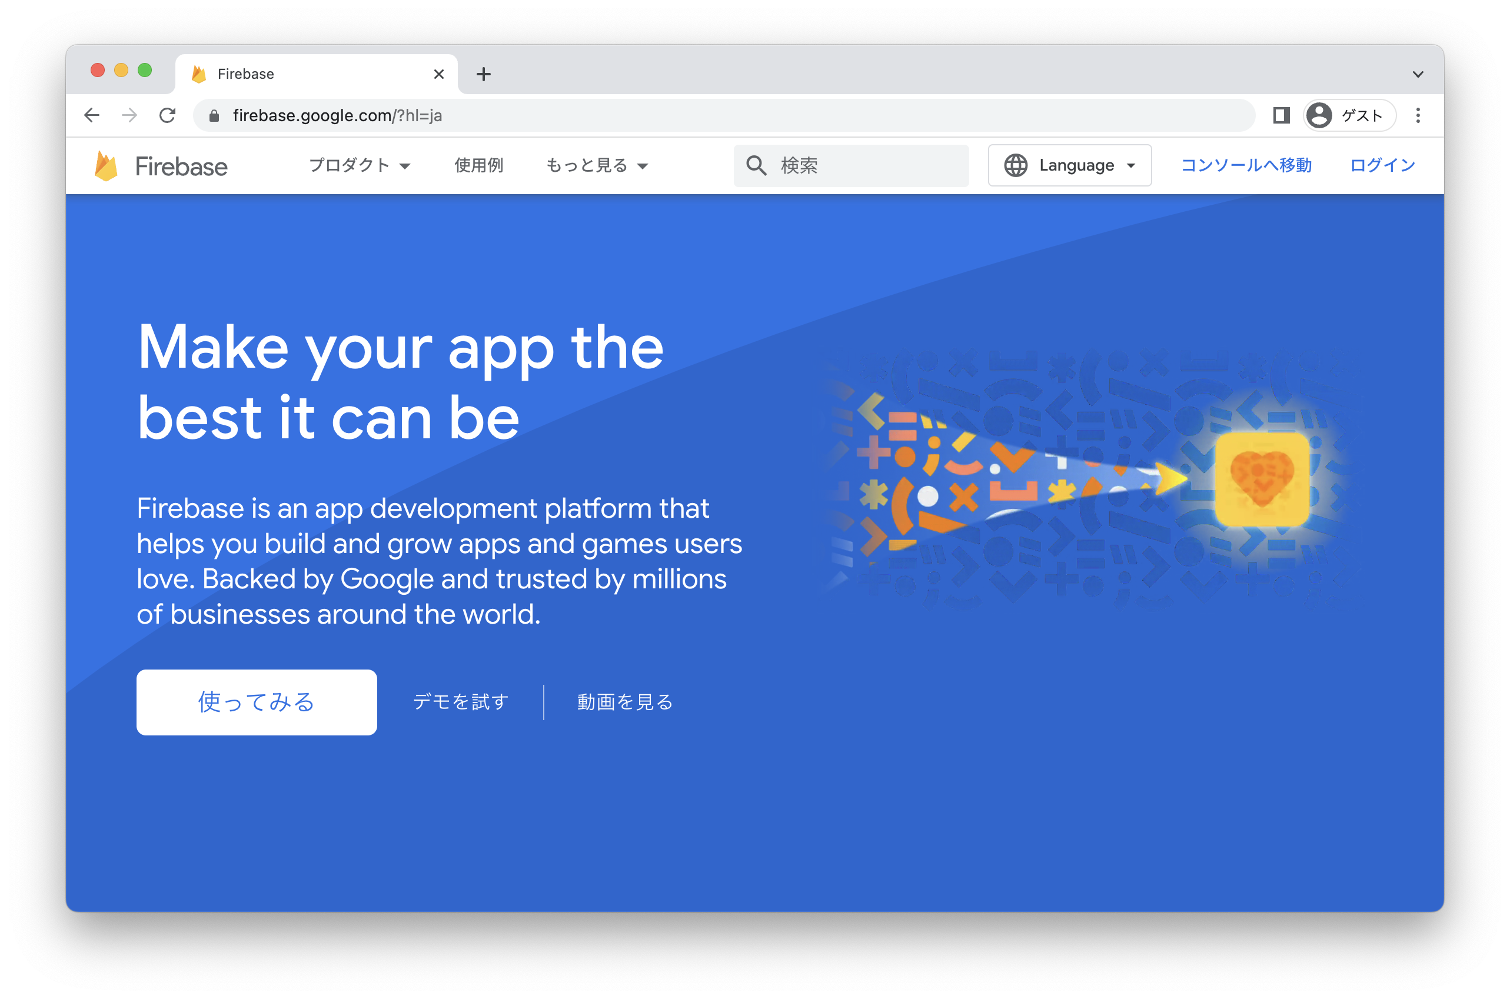
Task: Click the ログイン link
Action: coord(1382,165)
